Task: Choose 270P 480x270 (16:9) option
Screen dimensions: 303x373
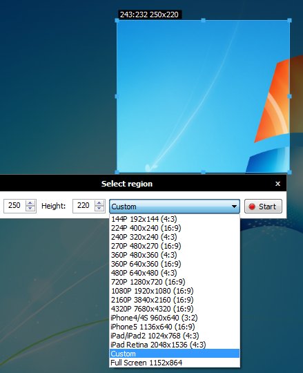Action: coord(175,246)
